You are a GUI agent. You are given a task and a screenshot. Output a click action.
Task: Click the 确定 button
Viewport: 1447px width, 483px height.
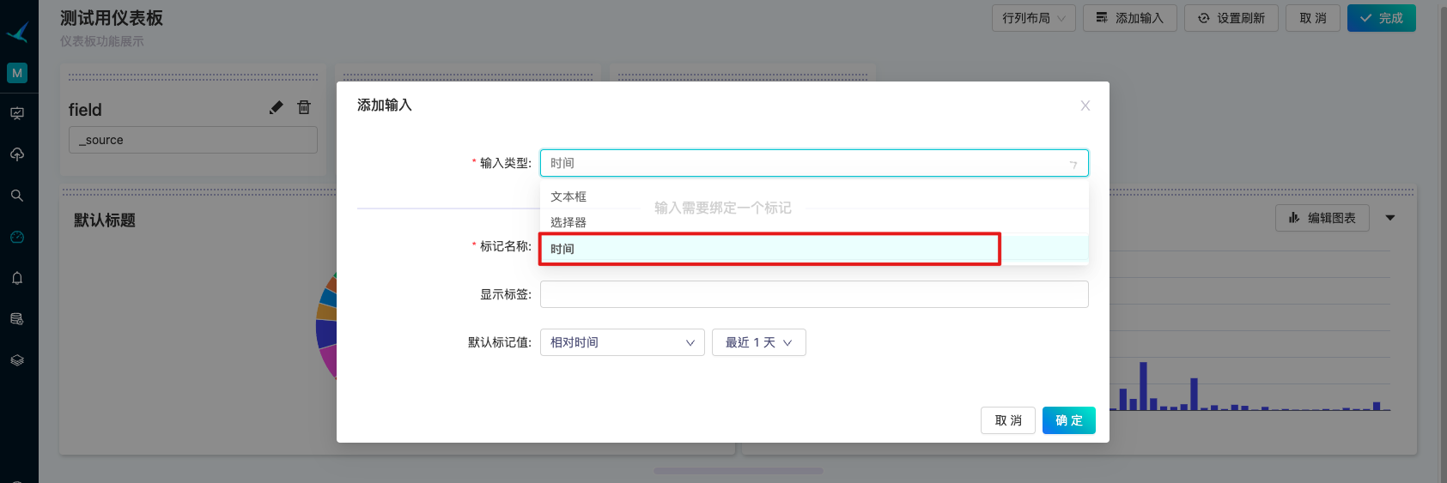[x=1069, y=420]
